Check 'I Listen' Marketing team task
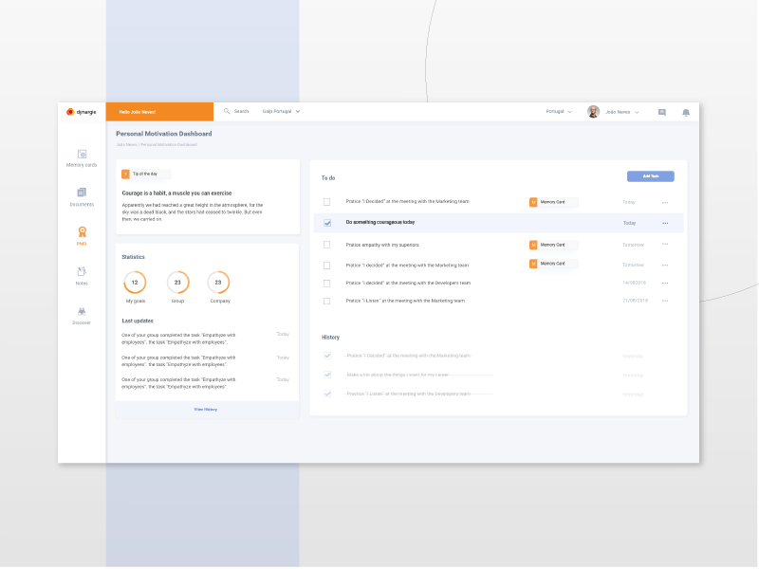The image size is (759, 569). pyautogui.click(x=326, y=302)
